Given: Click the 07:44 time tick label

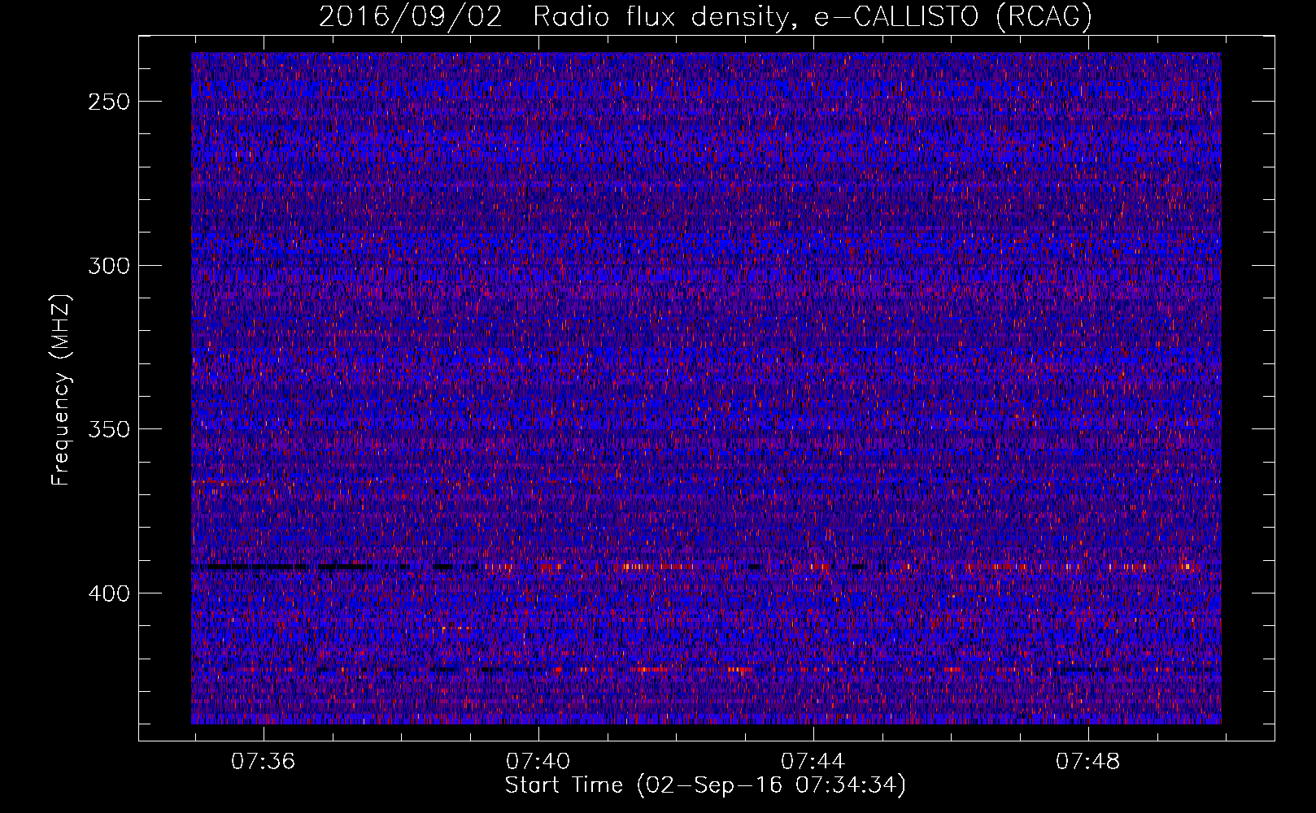Looking at the screenshot, I should click(813, 762).
